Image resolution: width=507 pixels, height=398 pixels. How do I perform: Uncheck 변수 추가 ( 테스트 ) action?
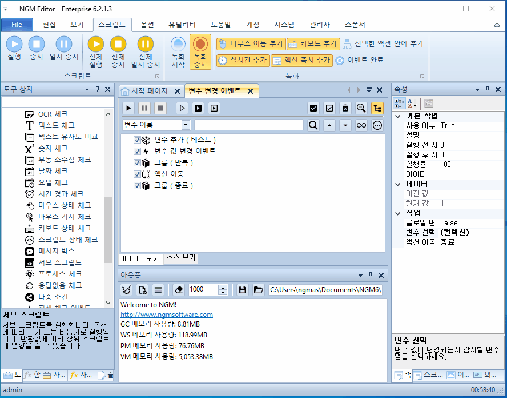click(x=137, y=140)
